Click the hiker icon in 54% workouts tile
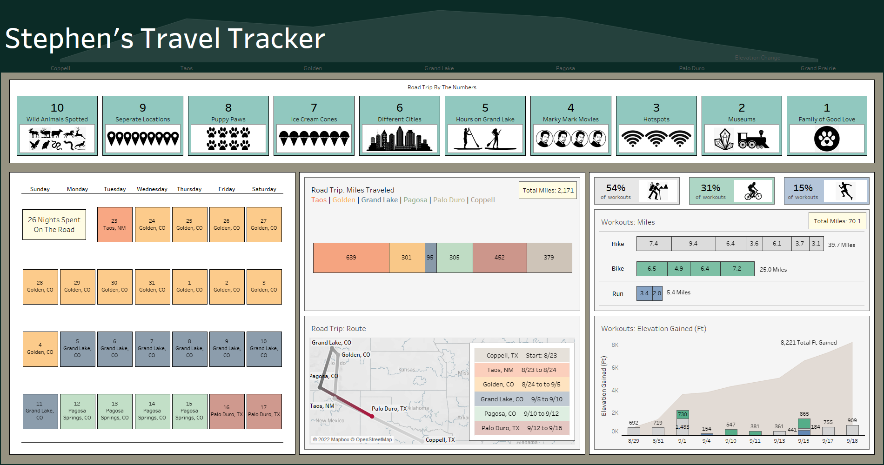Screen dimensions: 884x465 658,191
